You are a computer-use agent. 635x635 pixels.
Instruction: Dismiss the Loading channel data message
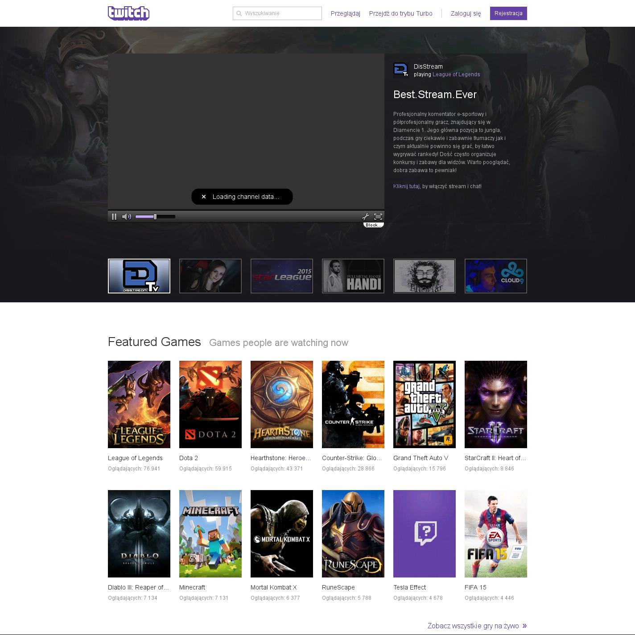pyautogui.click(x=204, y=197)
